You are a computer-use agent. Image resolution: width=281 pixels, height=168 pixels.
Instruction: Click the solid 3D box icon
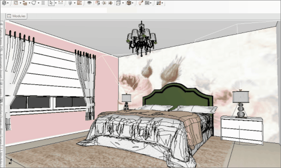coord(129,3)
